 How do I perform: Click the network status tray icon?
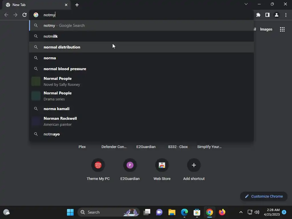(x=250, y=212)
